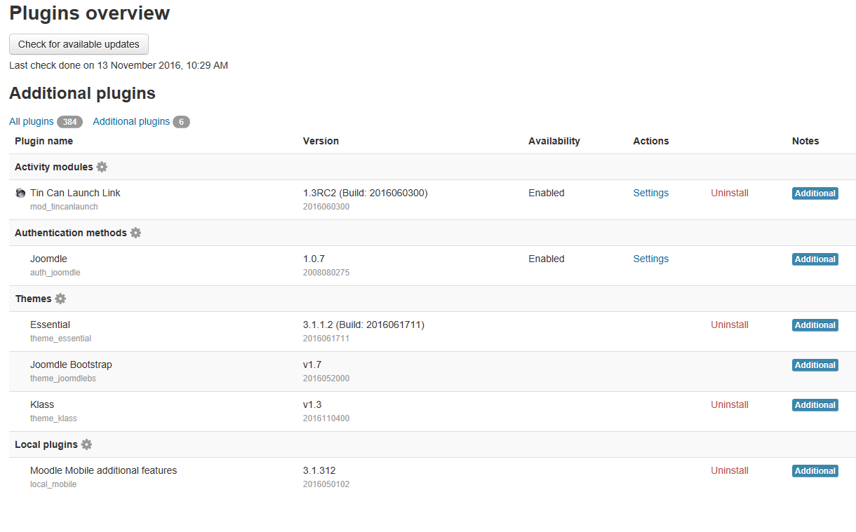Click Additional badge for Joomdle Bootstrap
Image resolution: width=856 pixels, height=532 pixels.
pyautogui.click(x=815, y=365)
